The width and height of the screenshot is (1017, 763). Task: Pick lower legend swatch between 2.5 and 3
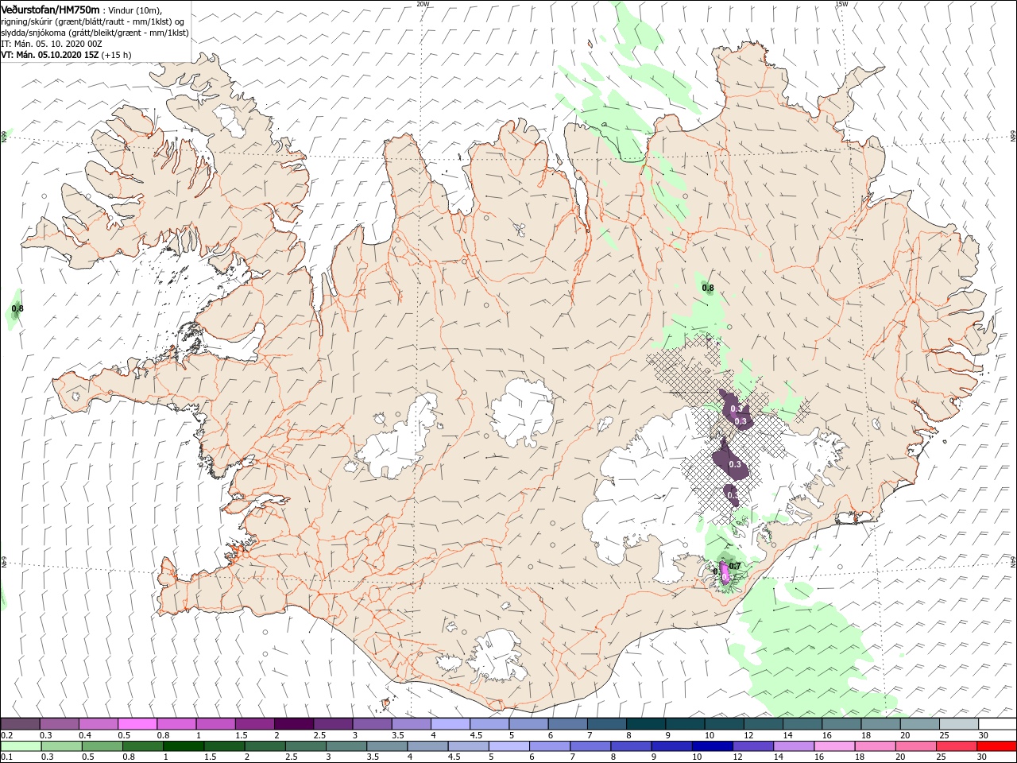[305, 746]
